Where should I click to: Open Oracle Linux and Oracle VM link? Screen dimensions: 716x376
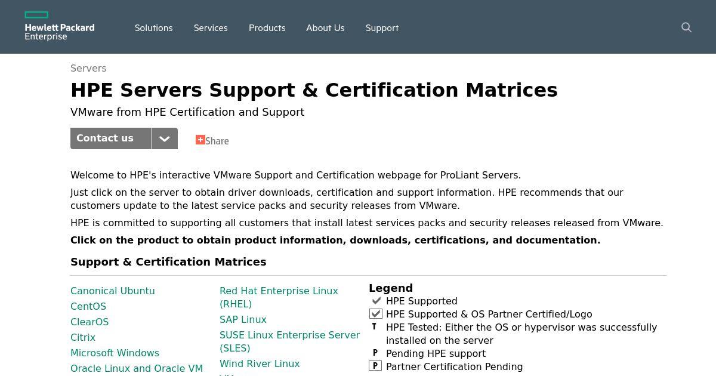pos(137,368)
